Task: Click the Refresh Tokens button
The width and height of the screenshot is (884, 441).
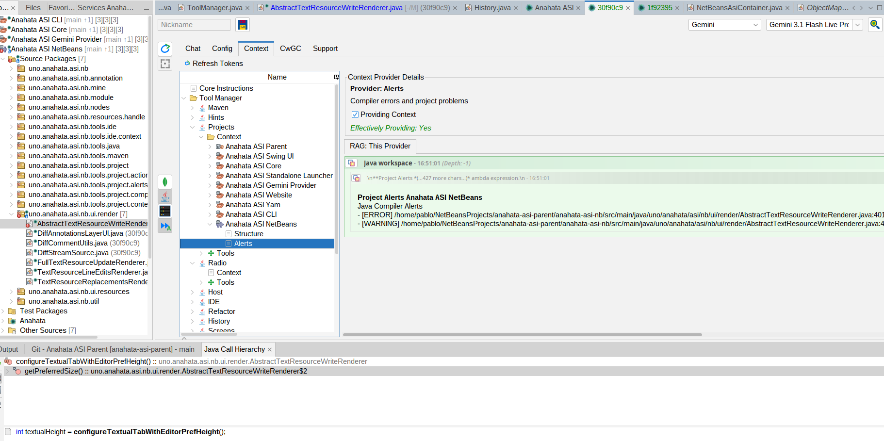Action: point(213,64)
